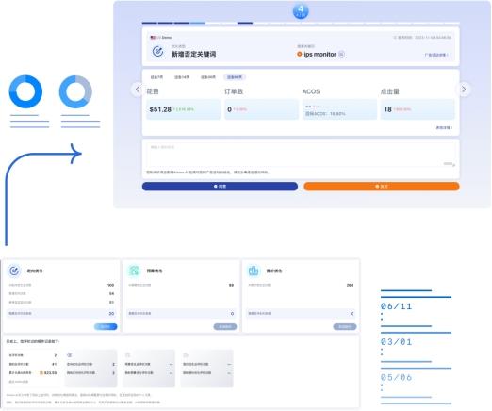Click the blue number 4 circle badge
This screenshot has height=411, width=492.
pos(301,11)
